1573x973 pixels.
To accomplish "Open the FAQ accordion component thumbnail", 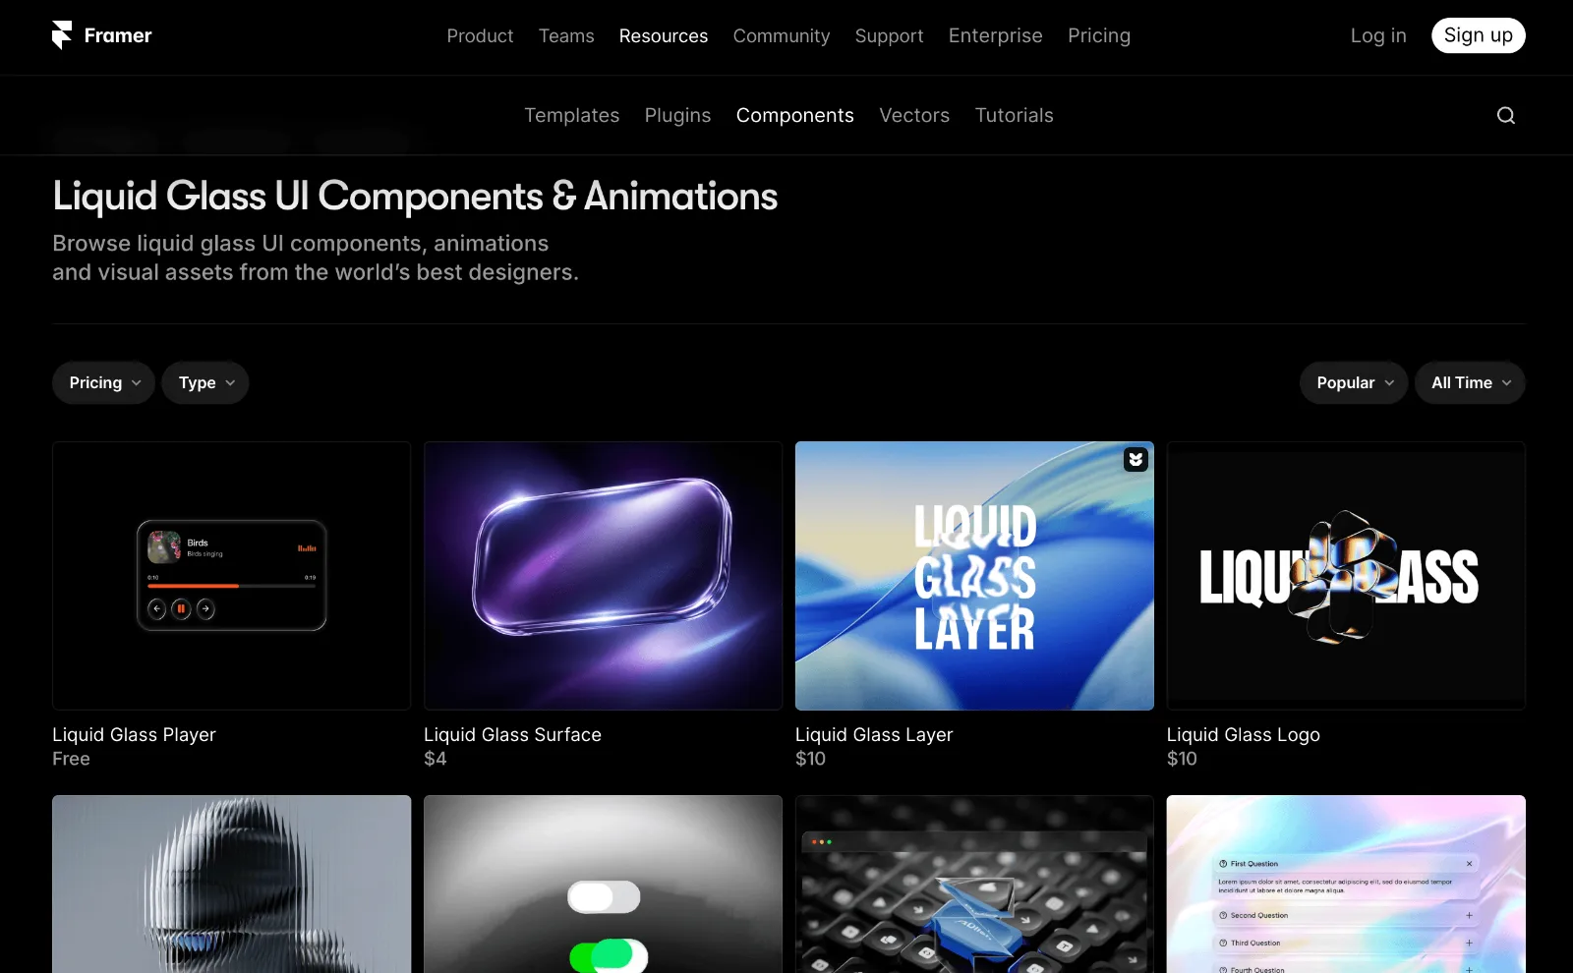I will [1346, 885].
